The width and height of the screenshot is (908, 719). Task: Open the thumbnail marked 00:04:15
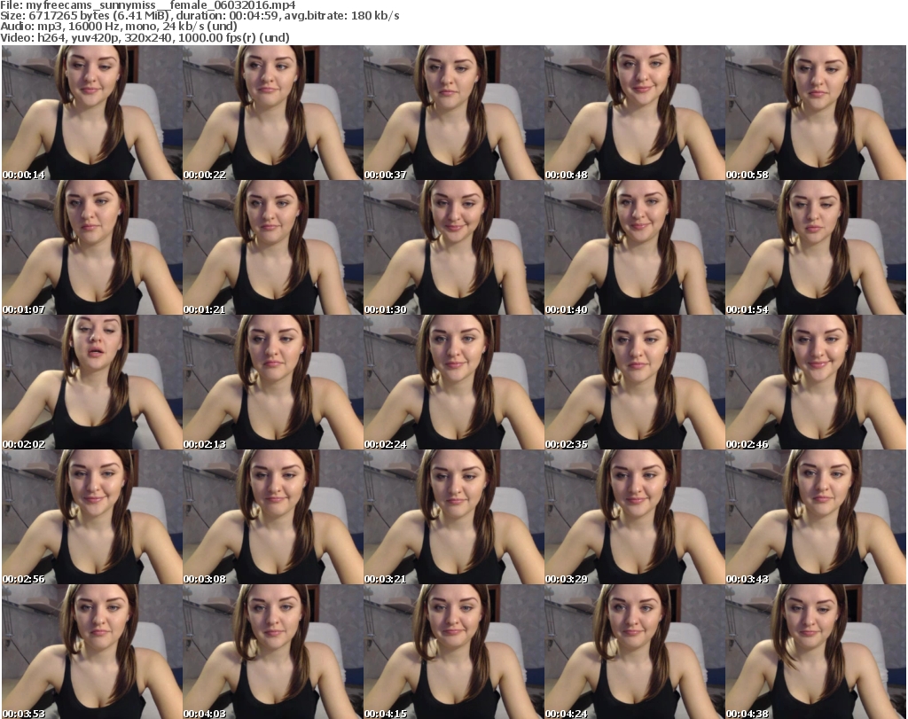453,652
